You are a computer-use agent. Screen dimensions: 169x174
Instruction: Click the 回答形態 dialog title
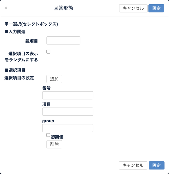tap(63, 8)
